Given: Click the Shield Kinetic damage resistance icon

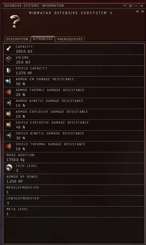Looking at the screenshot, I should coord(8,135).
